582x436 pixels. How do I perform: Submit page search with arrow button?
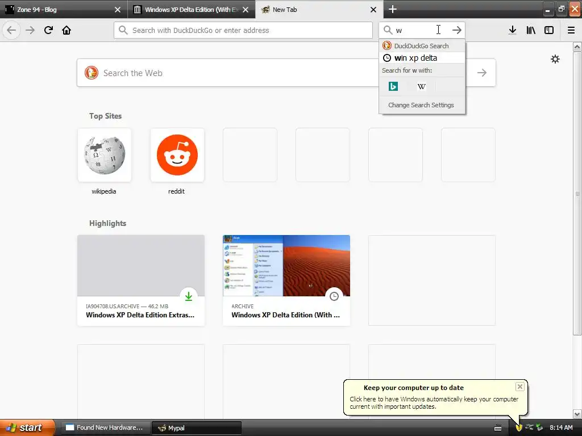point(482,73)
